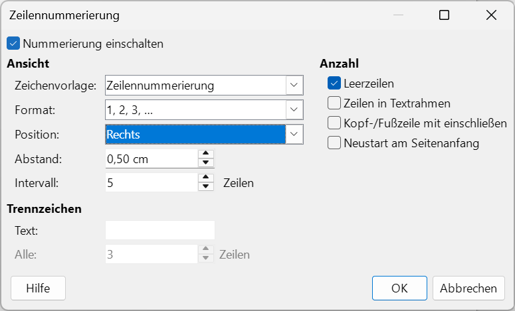The height and width of the screenshot is (311, 515).
Task: Decrease Abstand with the down arrow
Action: tap(206, 163)
